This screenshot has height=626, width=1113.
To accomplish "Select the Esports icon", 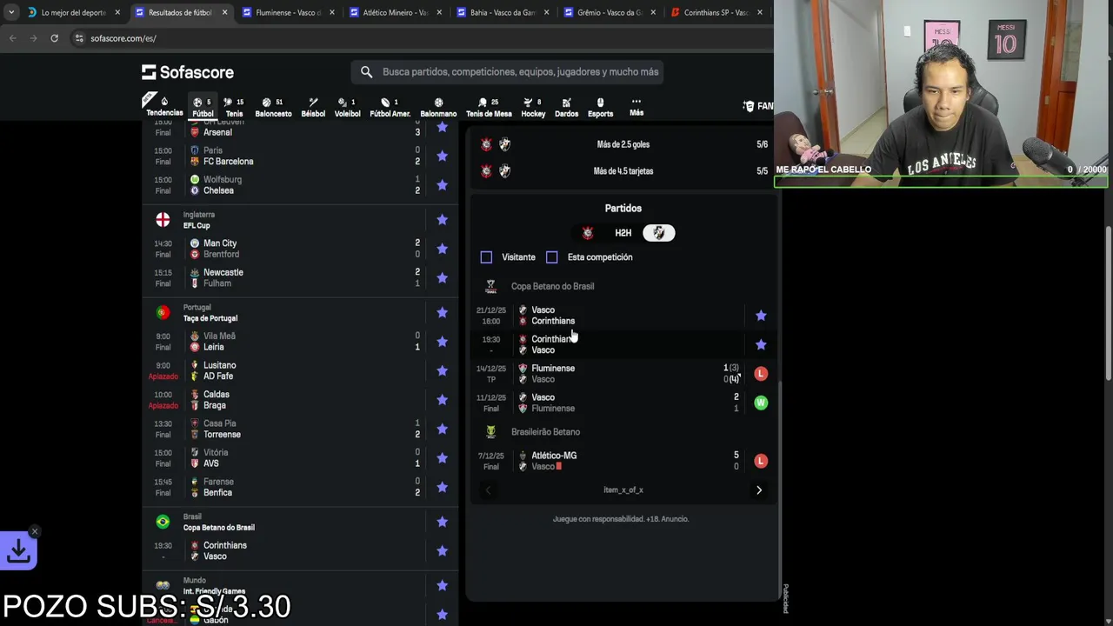I will pyautogui.click(x=600, y=106).
